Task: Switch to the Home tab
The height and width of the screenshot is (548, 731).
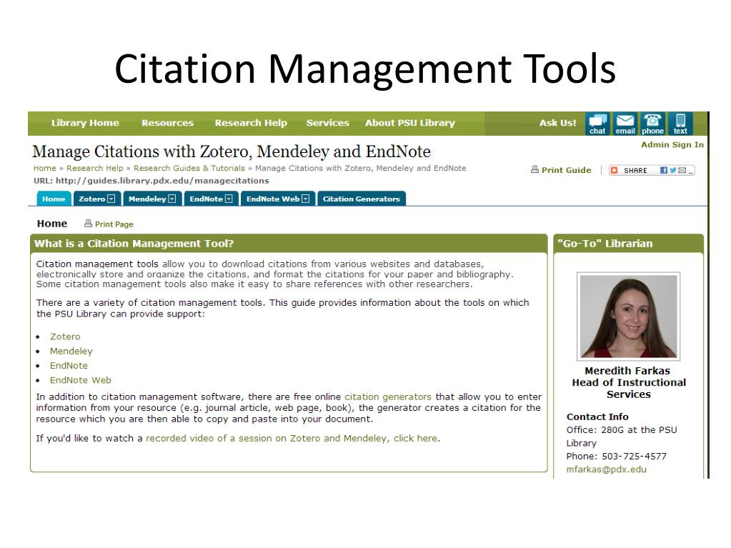Action: pyautogui.click(x=54, y=199)
